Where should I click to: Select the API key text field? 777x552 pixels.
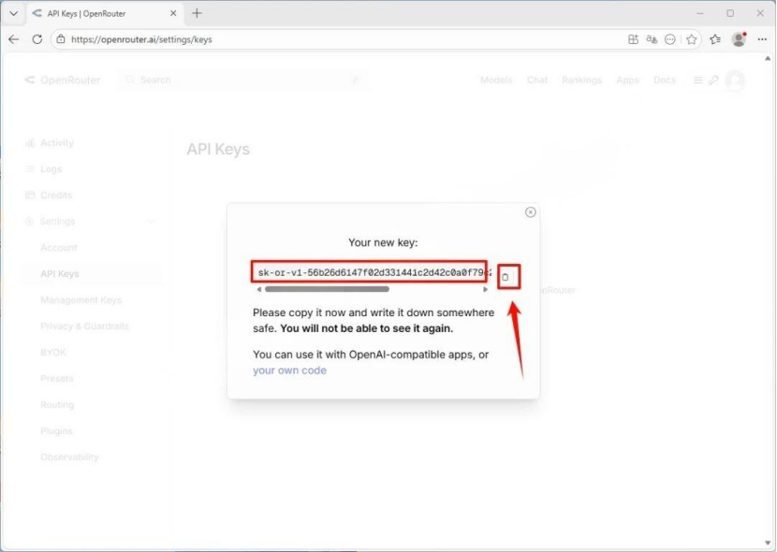coord(369,272)
